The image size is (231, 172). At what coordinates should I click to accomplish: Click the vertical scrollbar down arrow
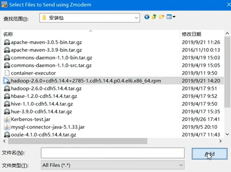(227, 134)
